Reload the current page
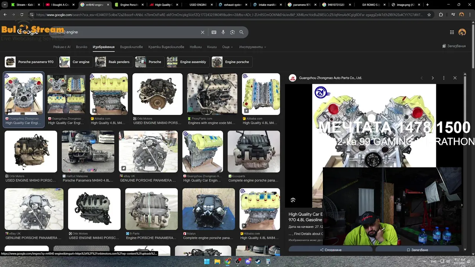The width and height of the screenshot is (475, 267). (x=22, y=15)
